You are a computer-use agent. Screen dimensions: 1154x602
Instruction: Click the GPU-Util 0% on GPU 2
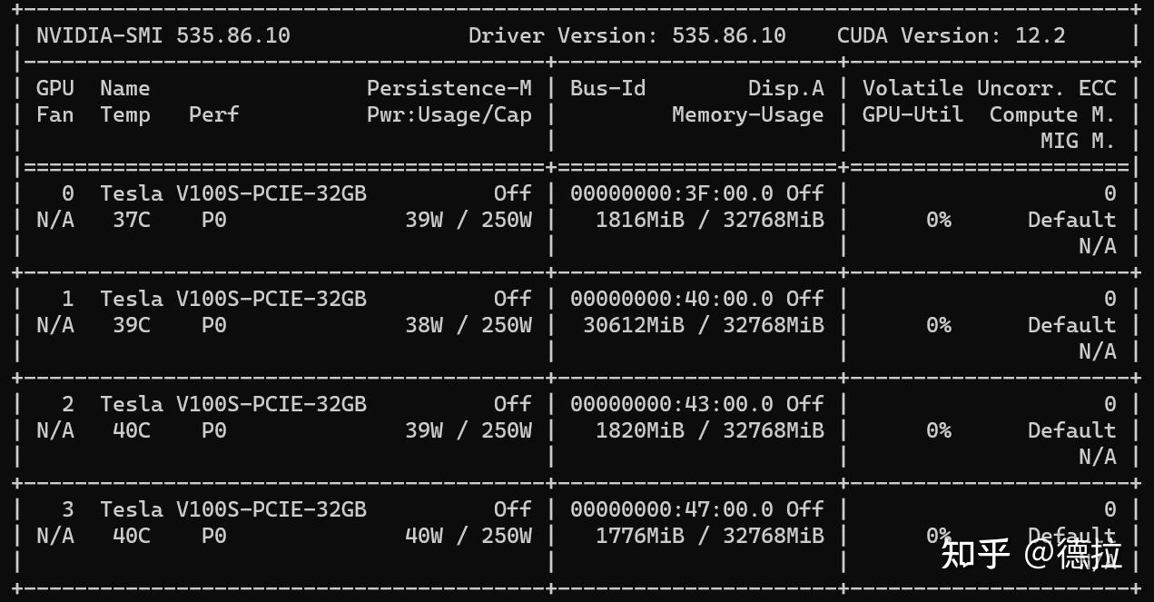tap(940, 429)
